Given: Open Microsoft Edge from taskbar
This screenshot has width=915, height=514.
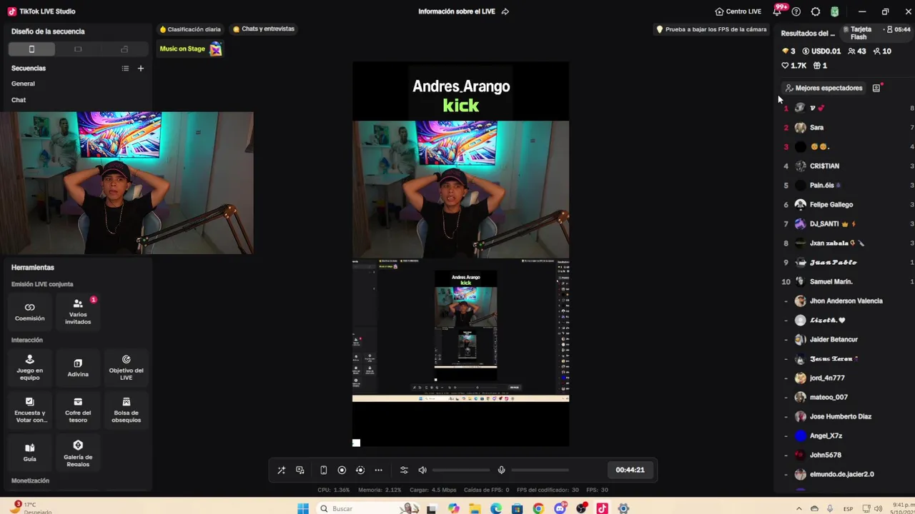Looking at the screenshot, I should pos(496,508).
